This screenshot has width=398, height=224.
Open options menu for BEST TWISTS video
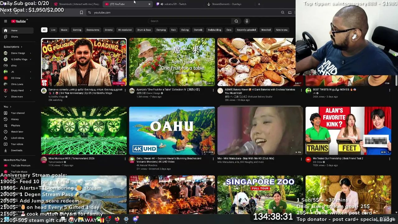[389, 90]
